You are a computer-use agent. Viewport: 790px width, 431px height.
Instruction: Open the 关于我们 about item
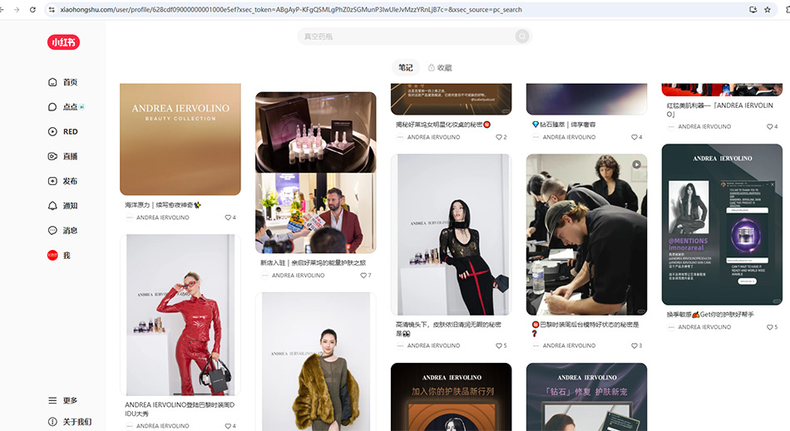coord(70,421)
